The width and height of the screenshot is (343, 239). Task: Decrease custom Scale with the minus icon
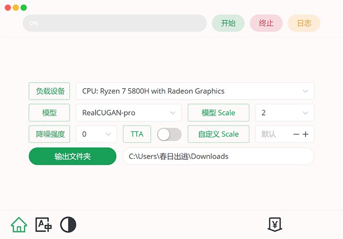coord(296,134)
